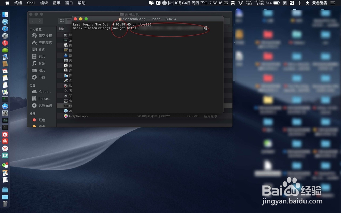
Task: Select 影片 in Finder sidebar
Action: (x=39, y=57)
